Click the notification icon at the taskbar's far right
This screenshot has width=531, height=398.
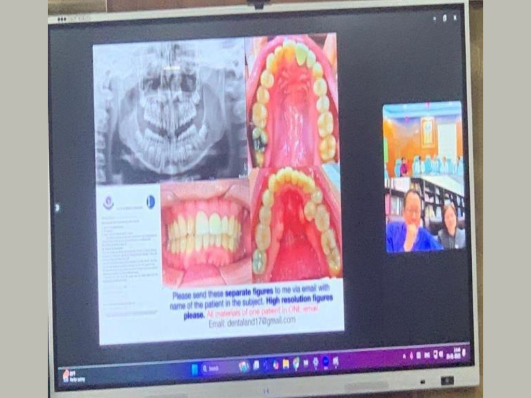tap(464, 352)
